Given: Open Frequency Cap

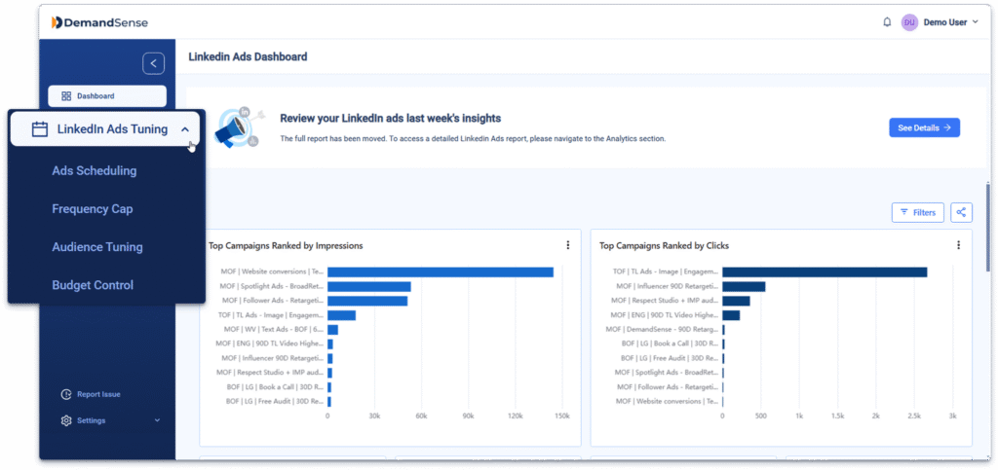Looking at the screenshot, I should click(93, 209).
